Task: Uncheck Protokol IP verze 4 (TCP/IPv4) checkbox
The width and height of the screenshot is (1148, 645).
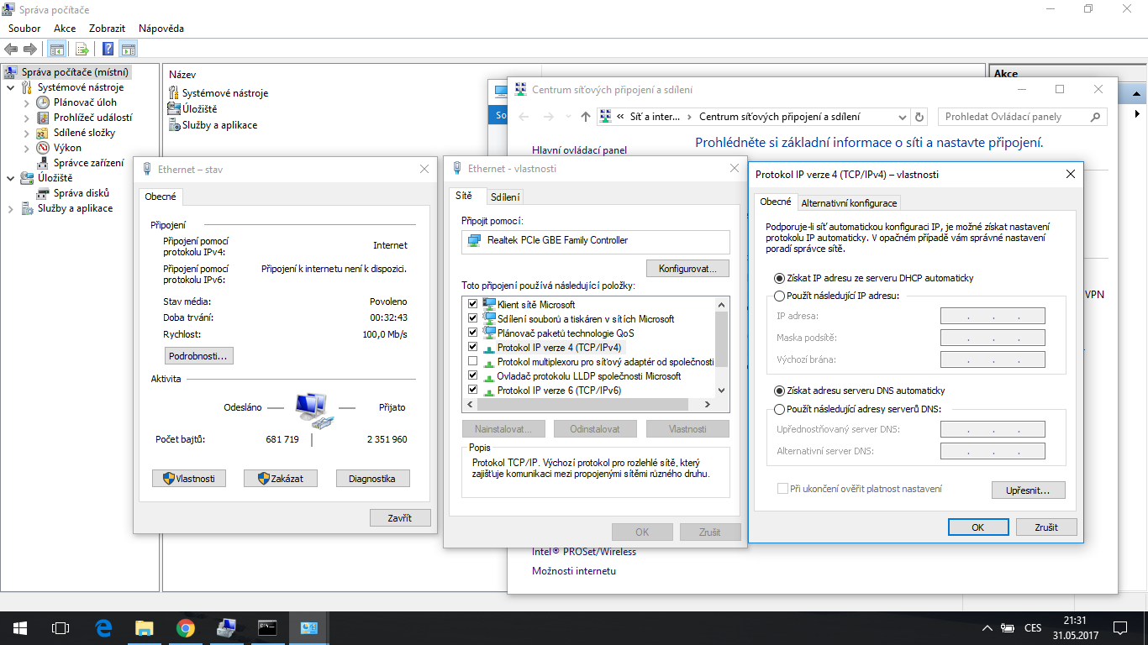Action: 472,347
